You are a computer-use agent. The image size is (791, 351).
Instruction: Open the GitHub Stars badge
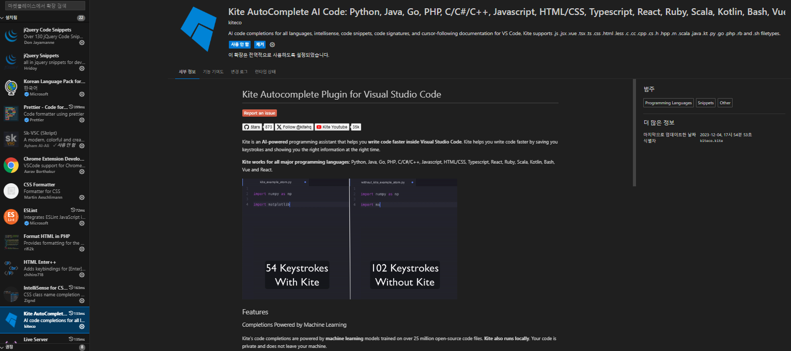(252, 127)
